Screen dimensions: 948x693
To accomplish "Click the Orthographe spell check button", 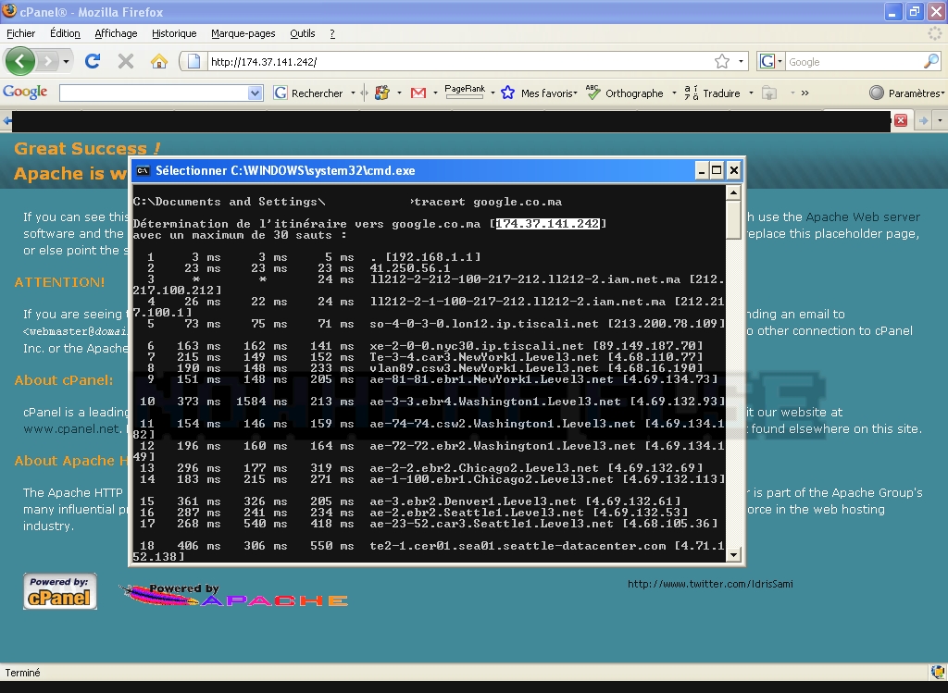I will coord(625,93).
